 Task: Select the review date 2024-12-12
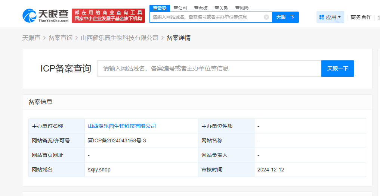click(271, 170)
